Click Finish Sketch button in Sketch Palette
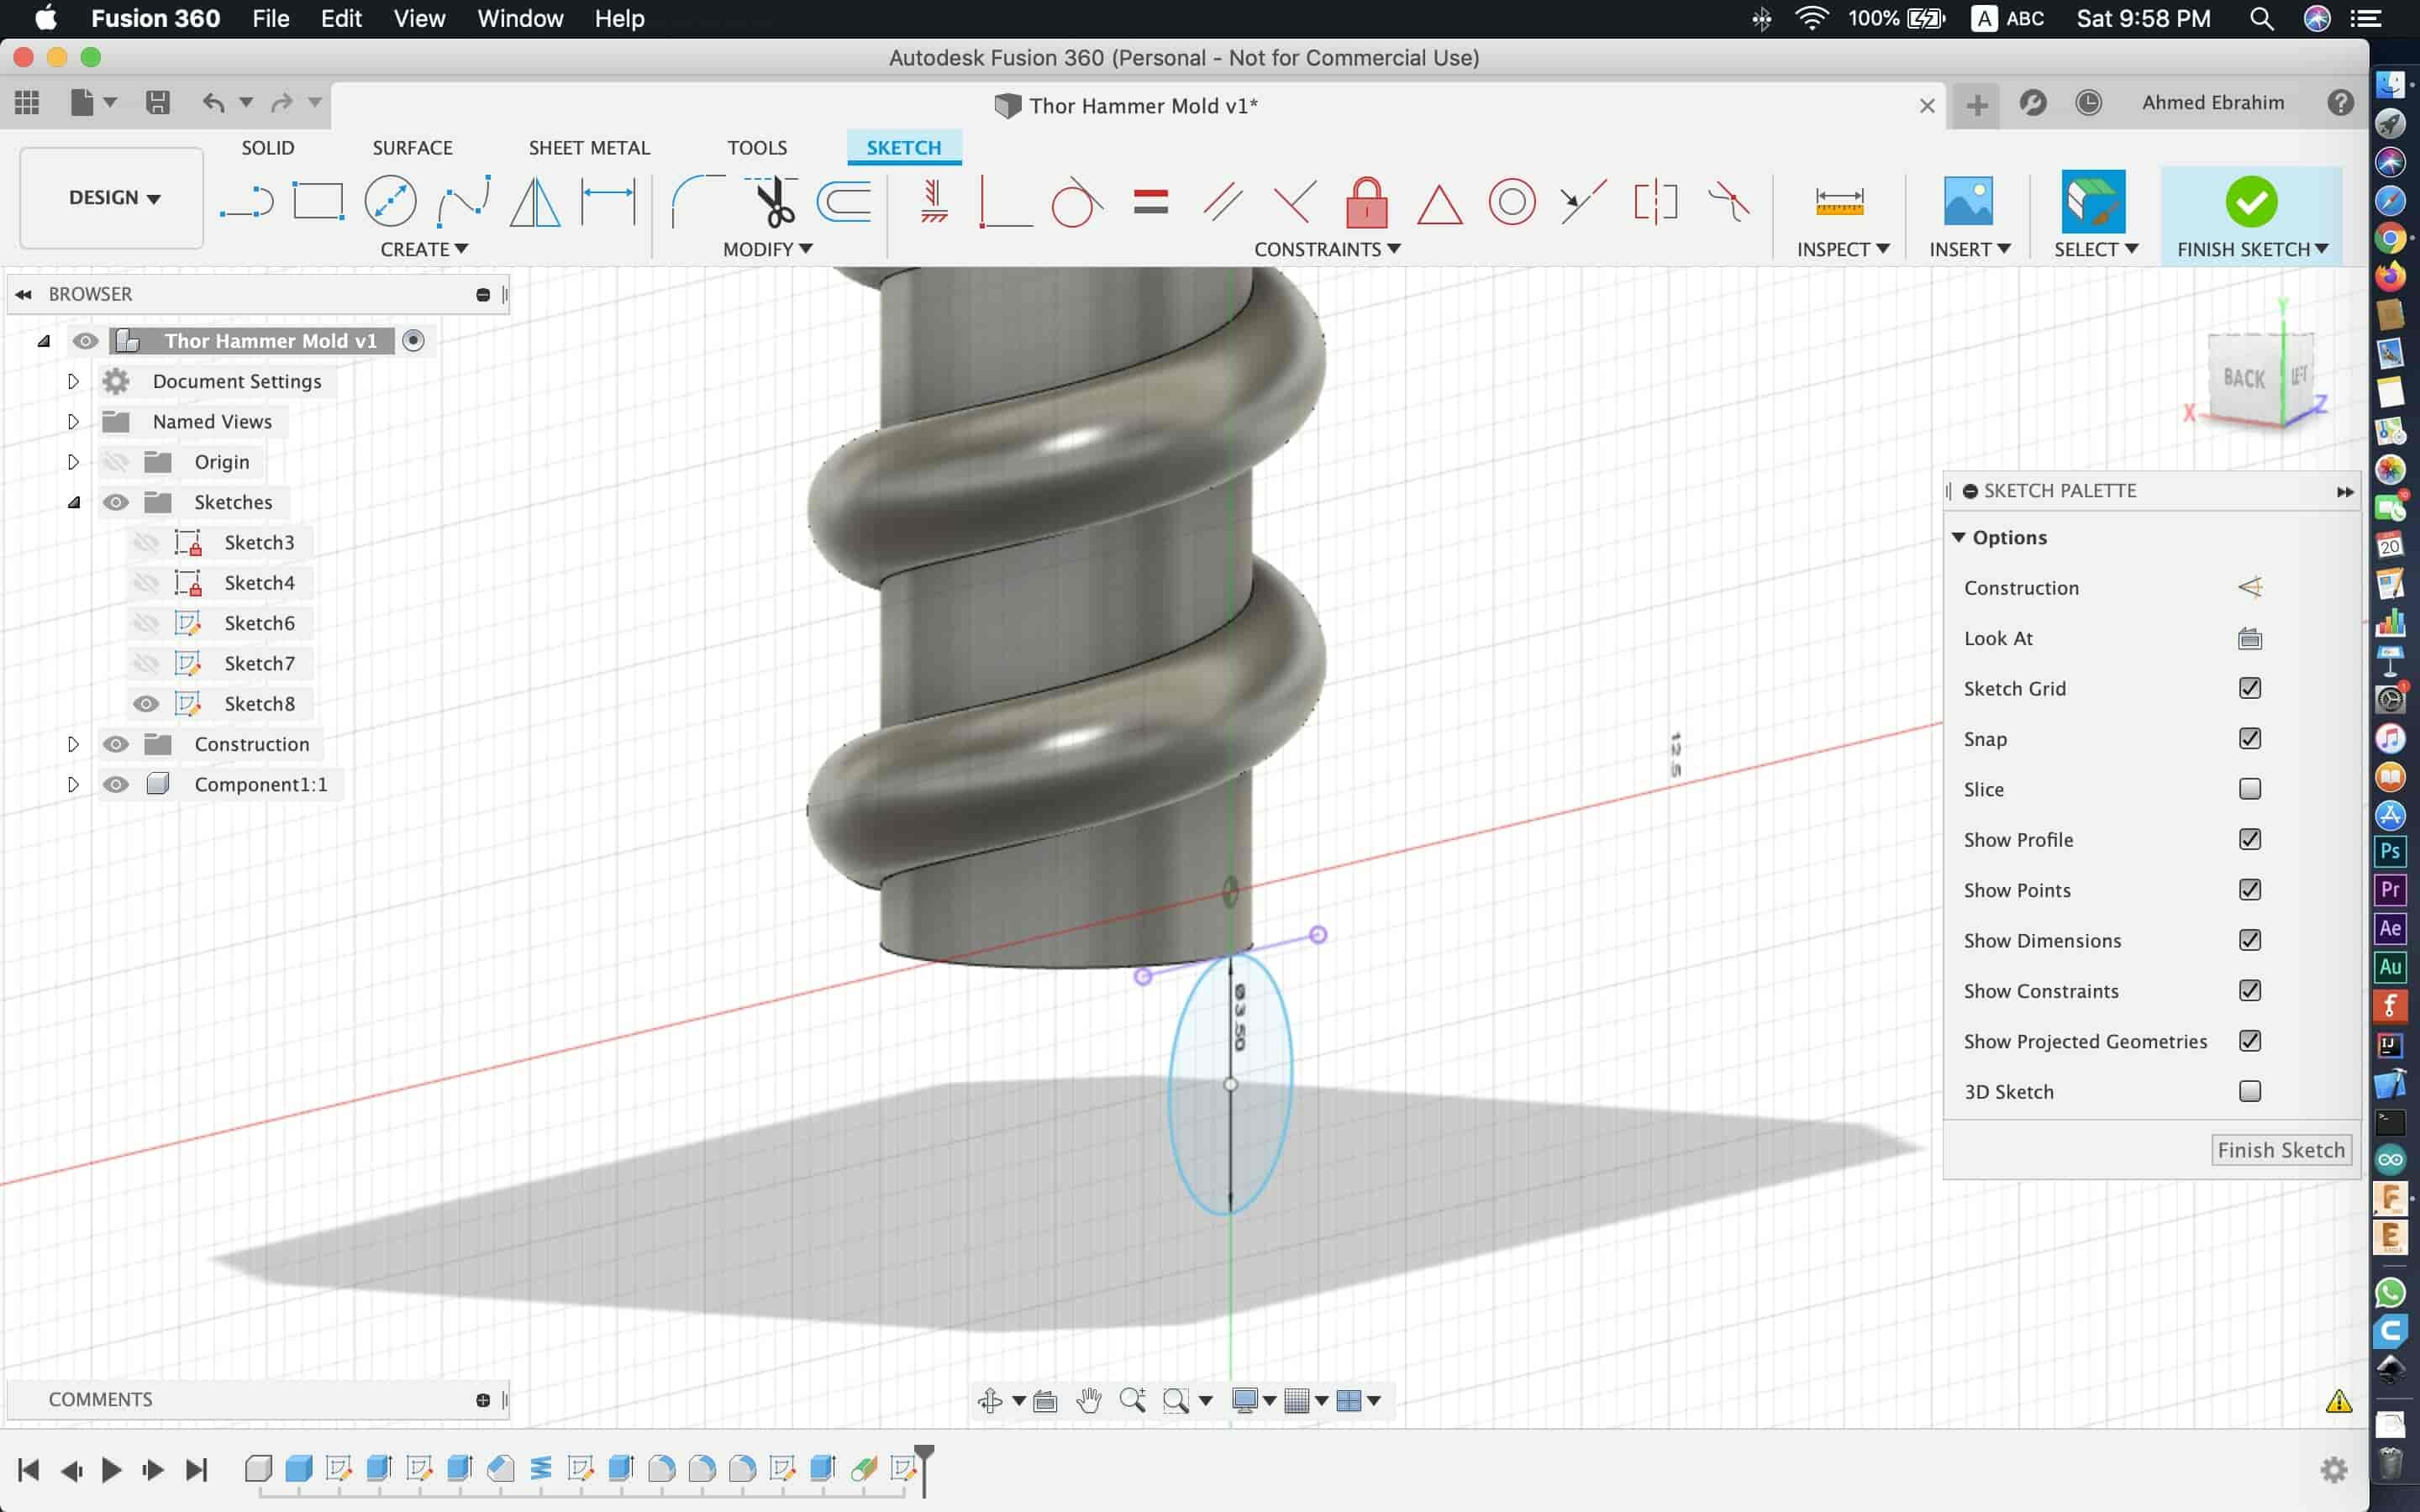This screenshot has height=1512, width=2420. 2281,1150
